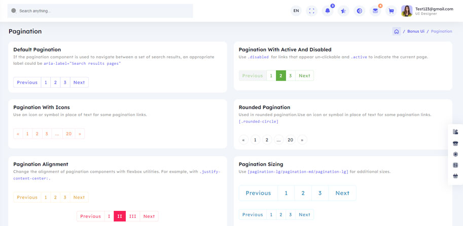The height and width of the screenshot is (226, 463).
Task: Click pink centered Next button
Action: pyautogui.click(x=149, y=216)
